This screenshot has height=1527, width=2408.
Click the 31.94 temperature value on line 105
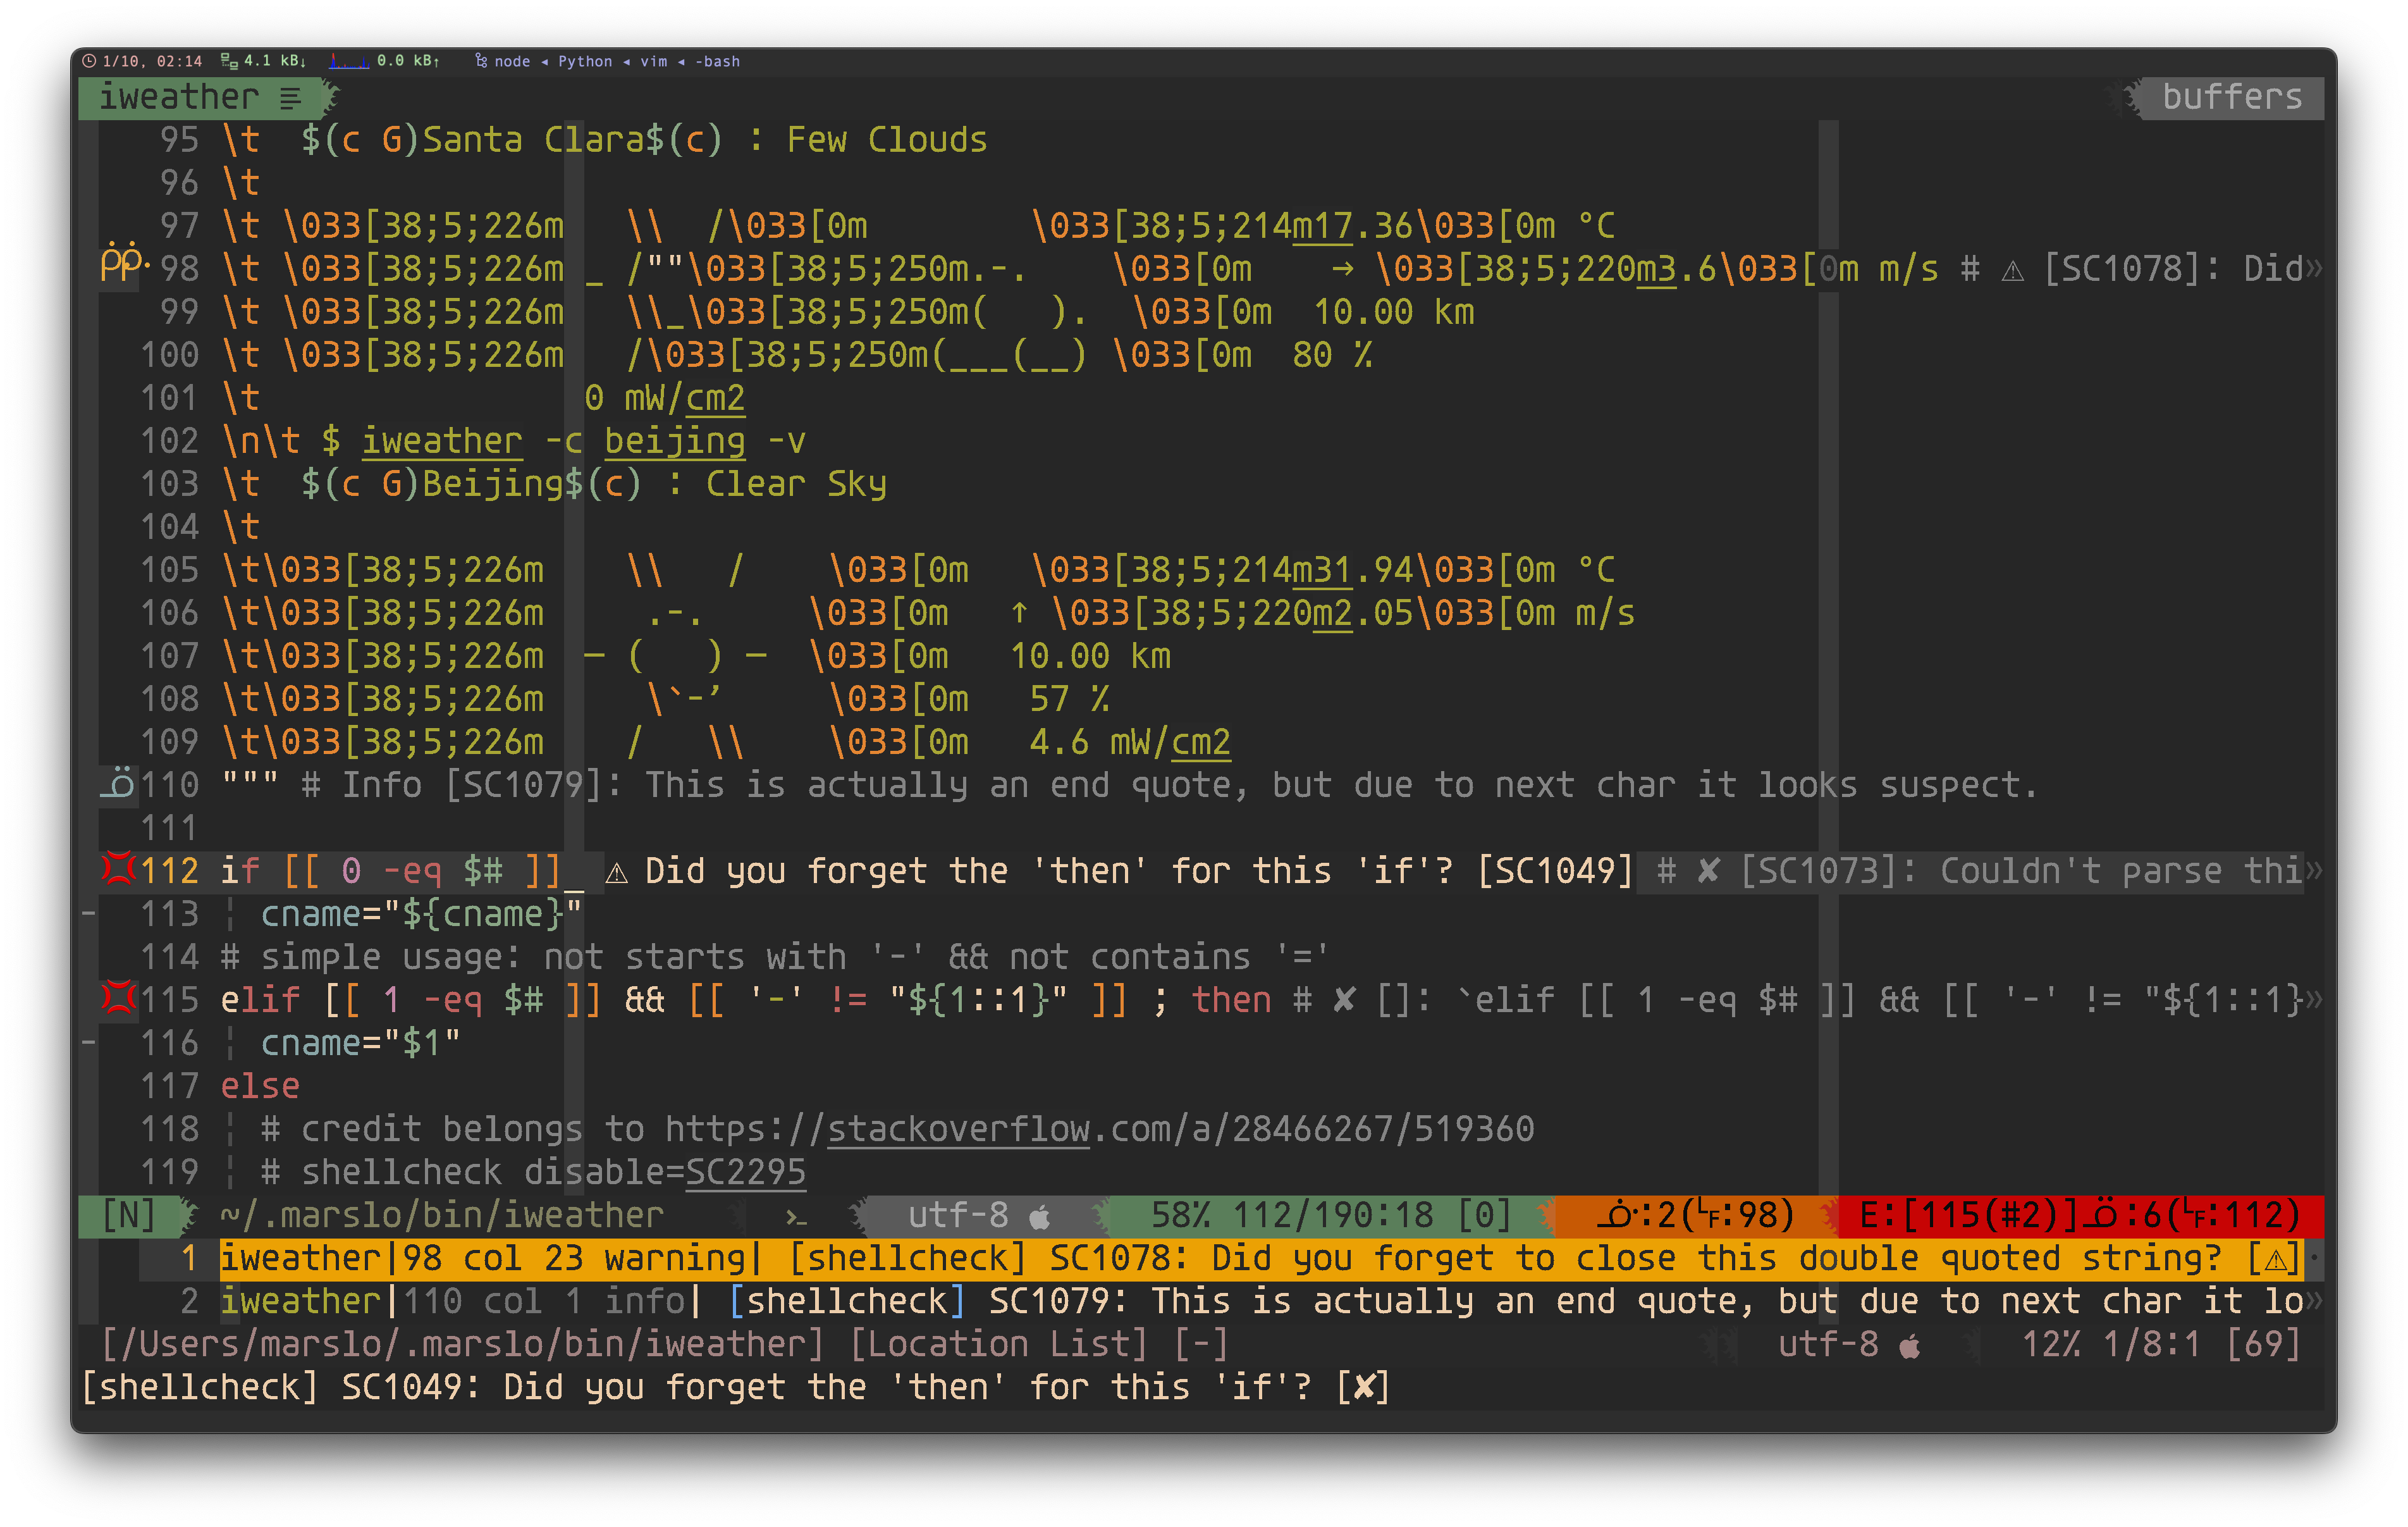(1363, 571)
